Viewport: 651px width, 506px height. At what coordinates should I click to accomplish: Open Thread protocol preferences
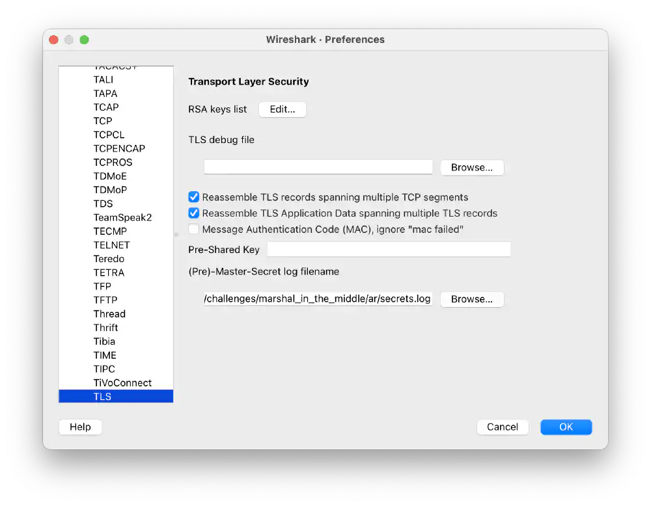(x=109, y=313)
